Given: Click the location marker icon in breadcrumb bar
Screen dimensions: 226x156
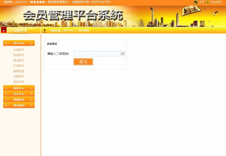Looking at the screenshot, I should pos(45,30).
